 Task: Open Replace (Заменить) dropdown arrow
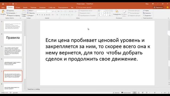[x=152, y=13]
